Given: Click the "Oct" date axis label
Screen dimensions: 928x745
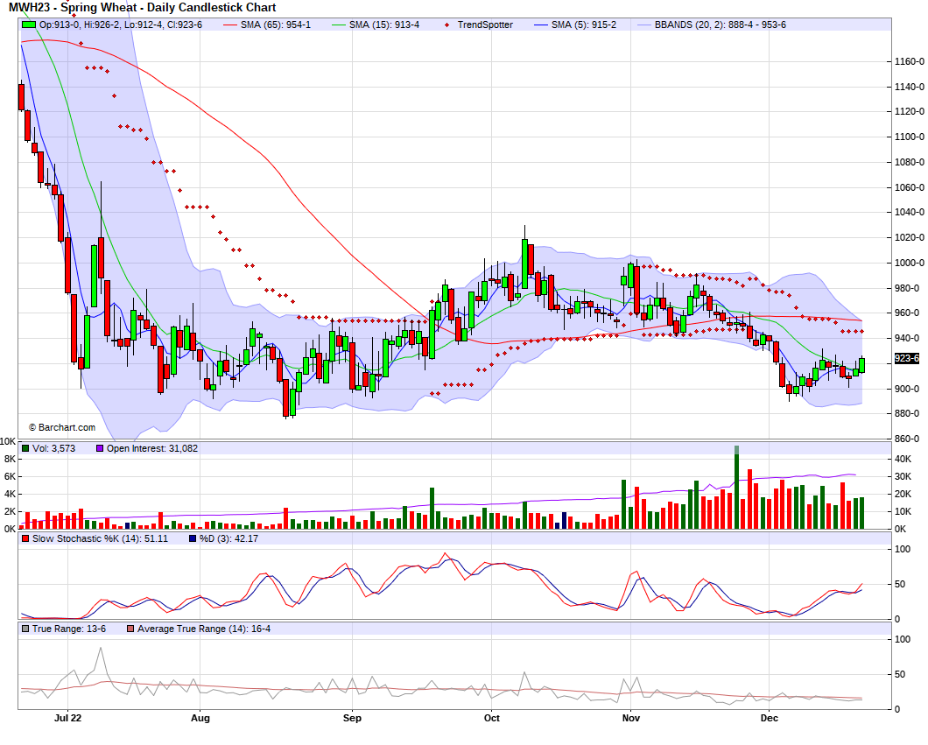Looking at the screenshot, I should pyautogui.click(x=492, y=718).
